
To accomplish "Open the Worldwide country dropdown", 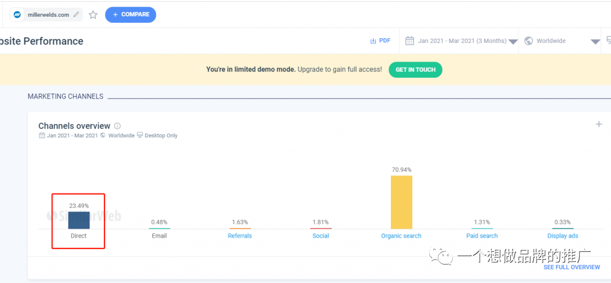I will [595, 42].
